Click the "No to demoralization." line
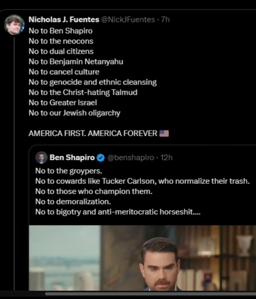This screenshot has height=299, width=256. point(73,202)
